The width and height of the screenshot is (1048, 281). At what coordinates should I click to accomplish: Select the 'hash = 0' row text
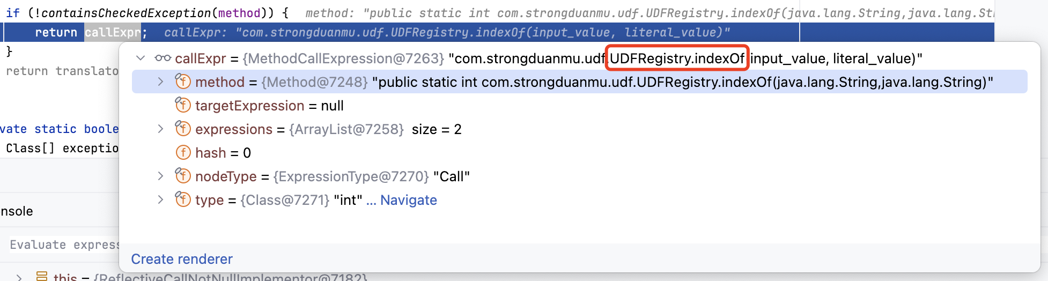223,153
